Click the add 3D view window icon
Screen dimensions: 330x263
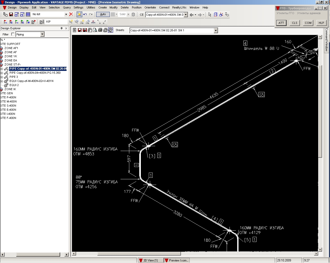click(17, 14)
